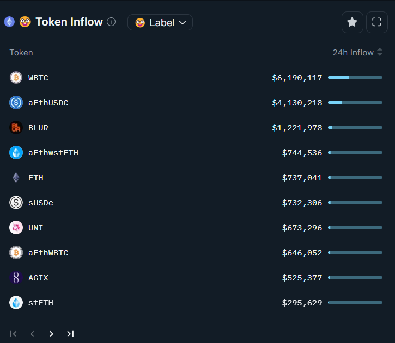Click the aEthUSDC token icon

click(16, 103)
